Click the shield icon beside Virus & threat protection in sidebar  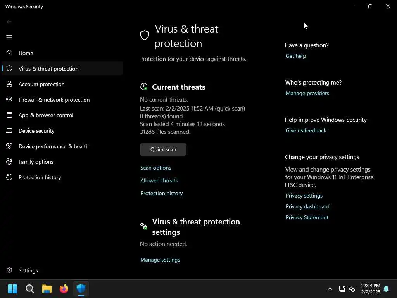pos(9,68)
